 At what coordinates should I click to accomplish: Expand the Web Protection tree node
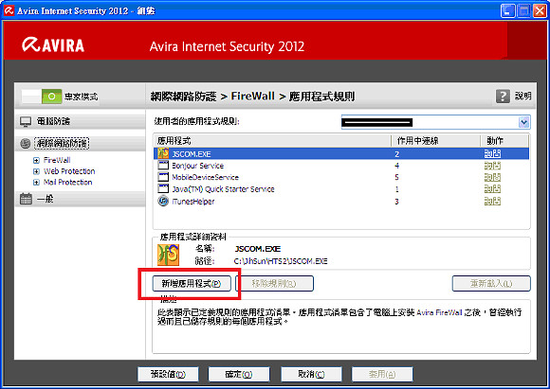(x=36, y=171)
